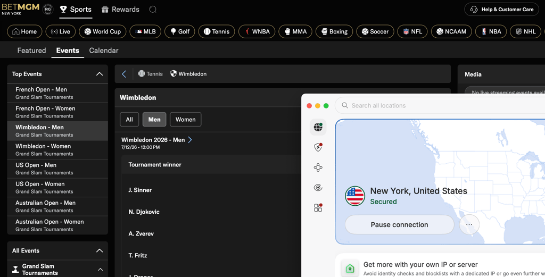
Task: Open the shield threat protection icon in VPN
Action: (318, 147)
